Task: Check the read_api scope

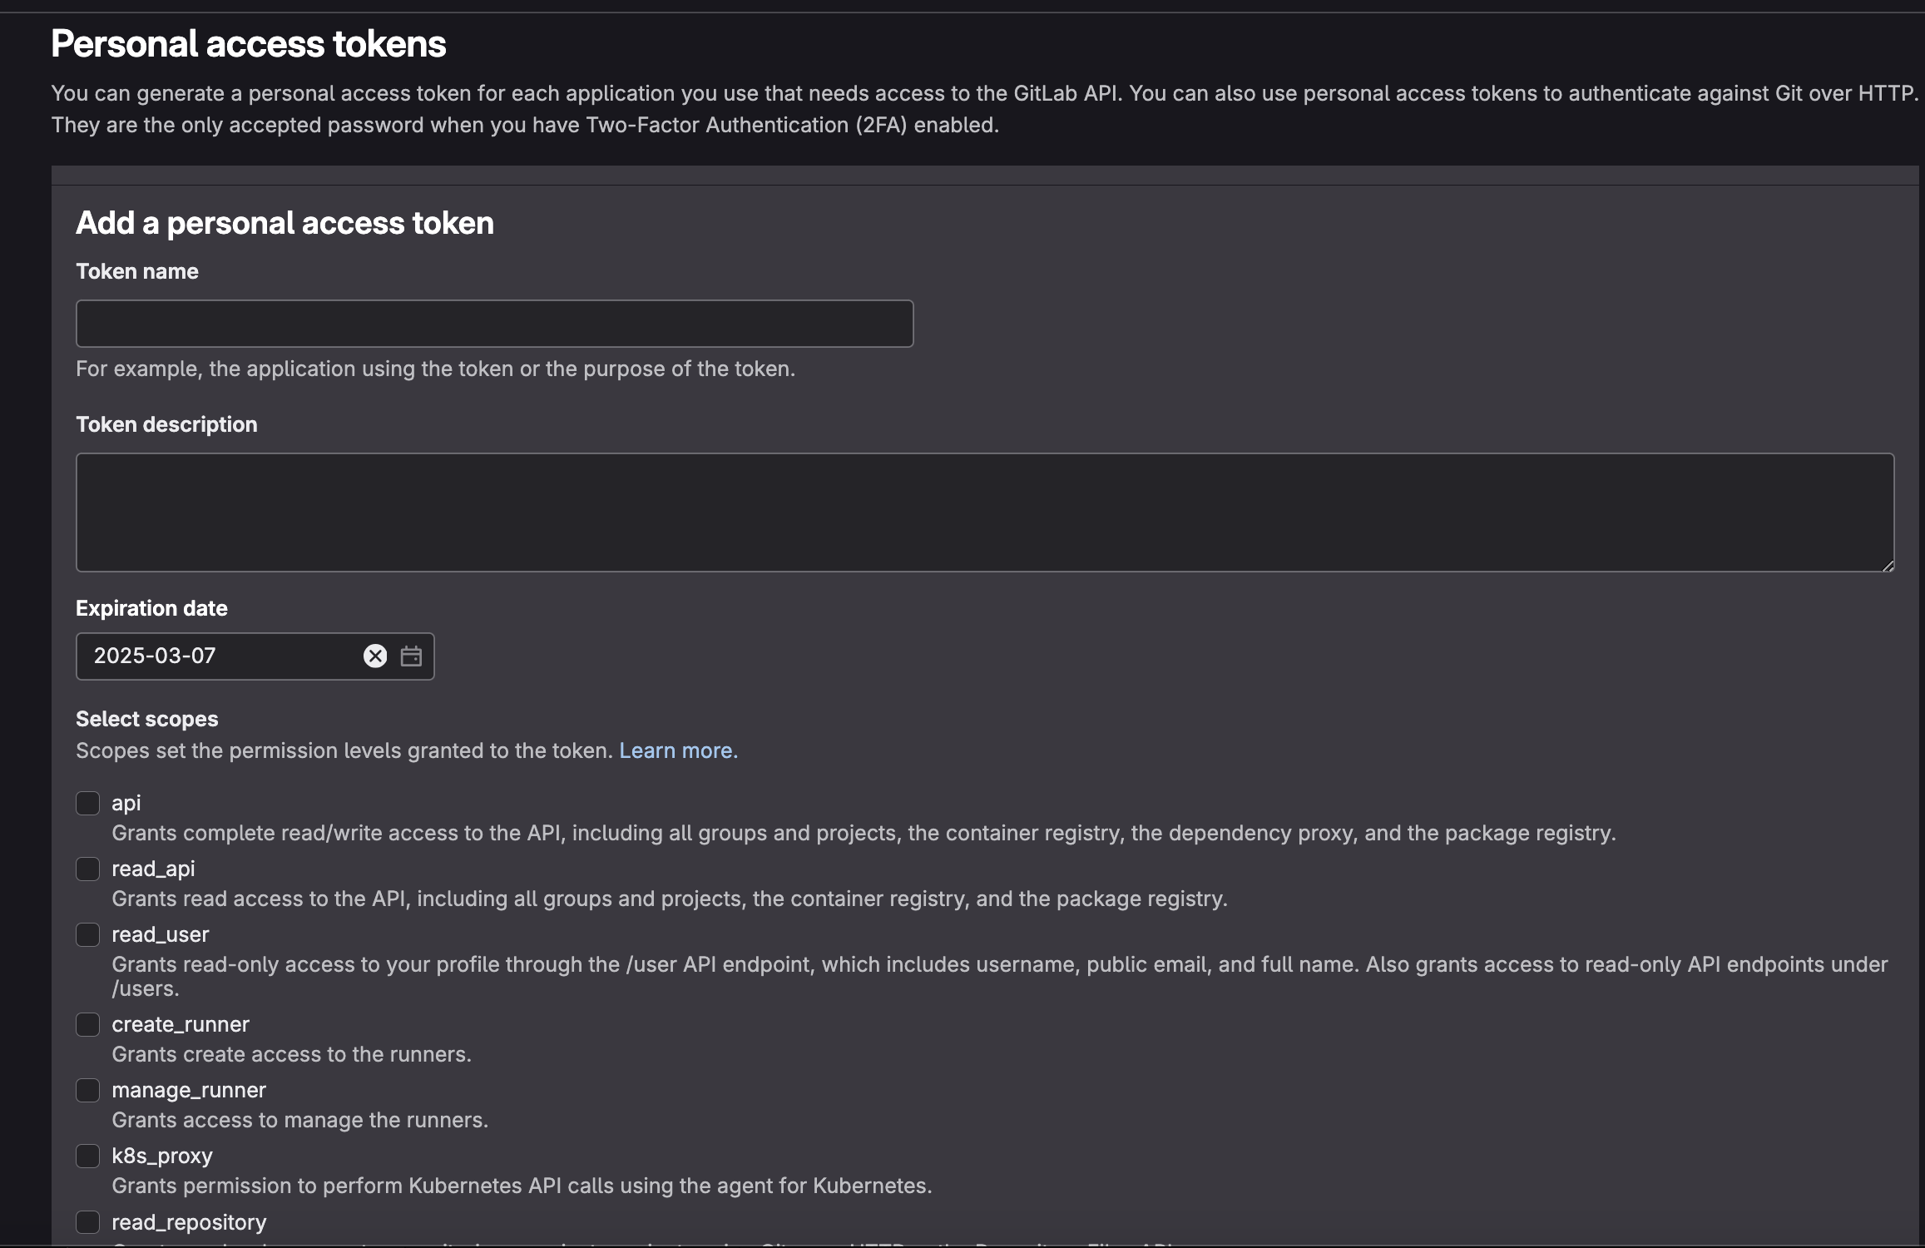Action: tap(88, 869)
